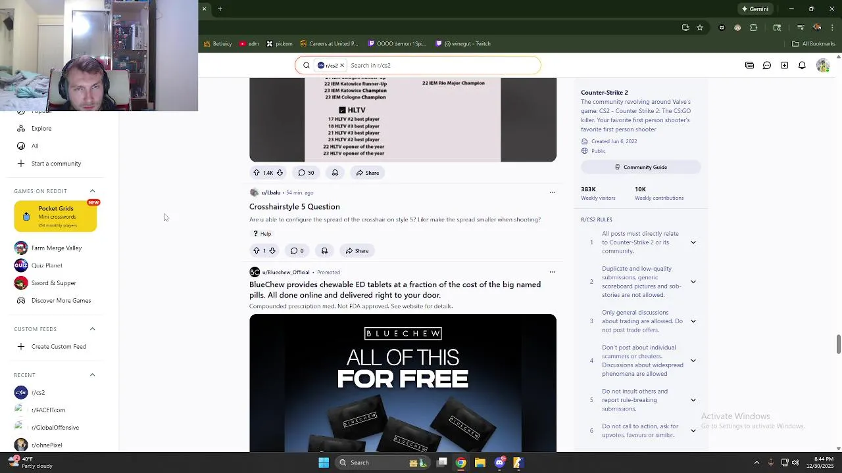Viewport: 842px width, 473px height.
Task: Open more options for u/Lbalu post
Action: tap(552, 192)
